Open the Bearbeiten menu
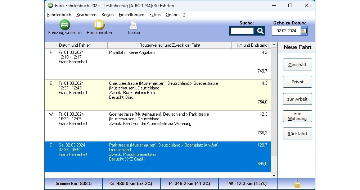This screenshot has height=190, width=360. click(x=86, y=15)
